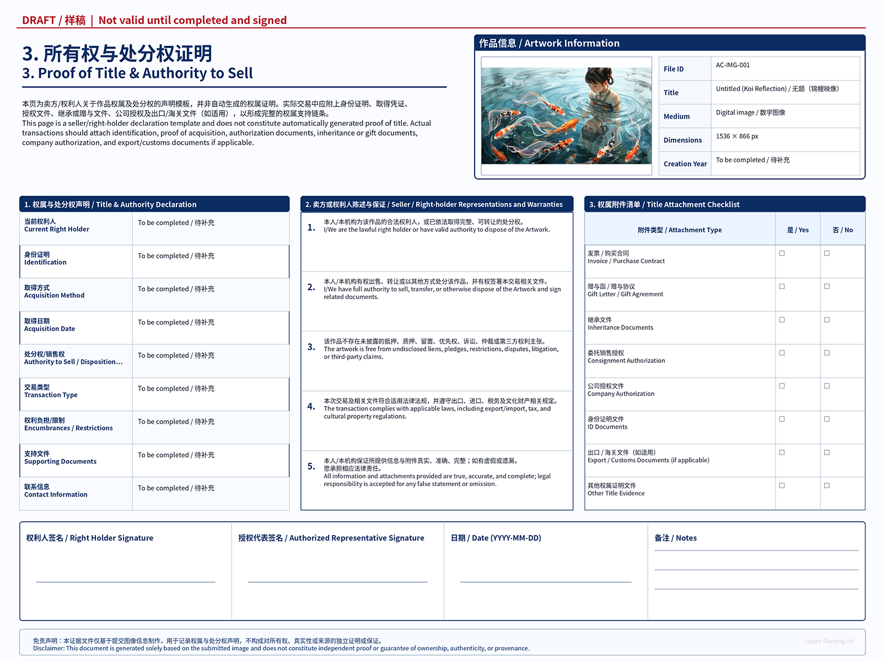Check Yes for Gift Letter / Gift Agreement
The width and height of the screenshot is (882, 662).
click(782, 286)
